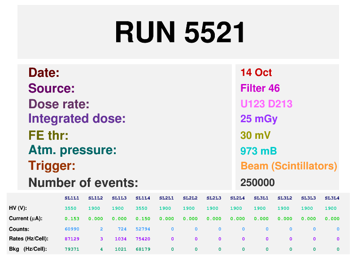Click the U123 D213 dose rate value
Image resolution: width=357 pixels, height=257 pixels.
coord(266,104)
